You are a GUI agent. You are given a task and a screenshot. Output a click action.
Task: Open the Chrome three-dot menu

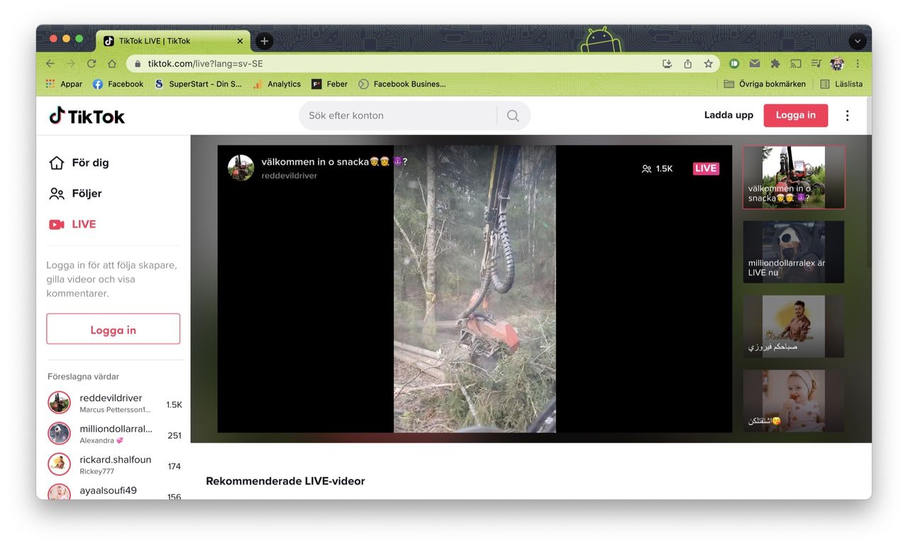point(857,63)
